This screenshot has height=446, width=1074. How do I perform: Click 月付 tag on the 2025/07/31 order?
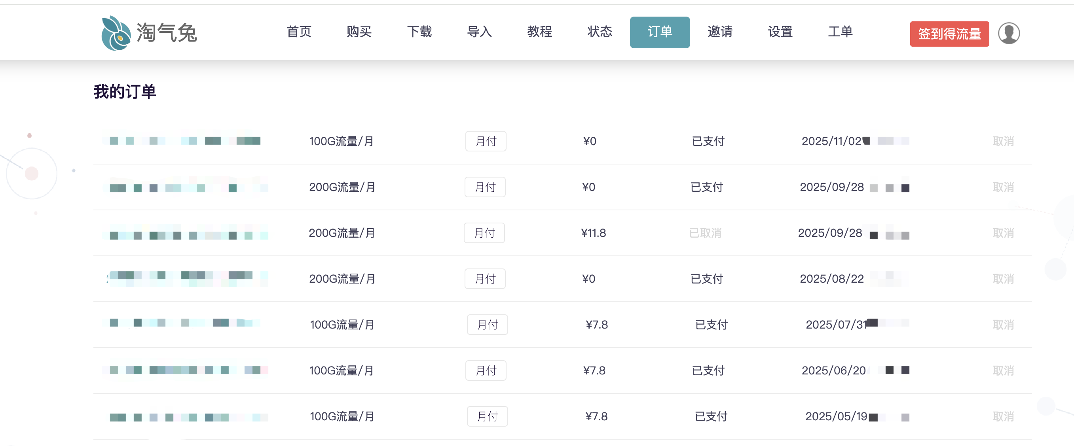487,324
